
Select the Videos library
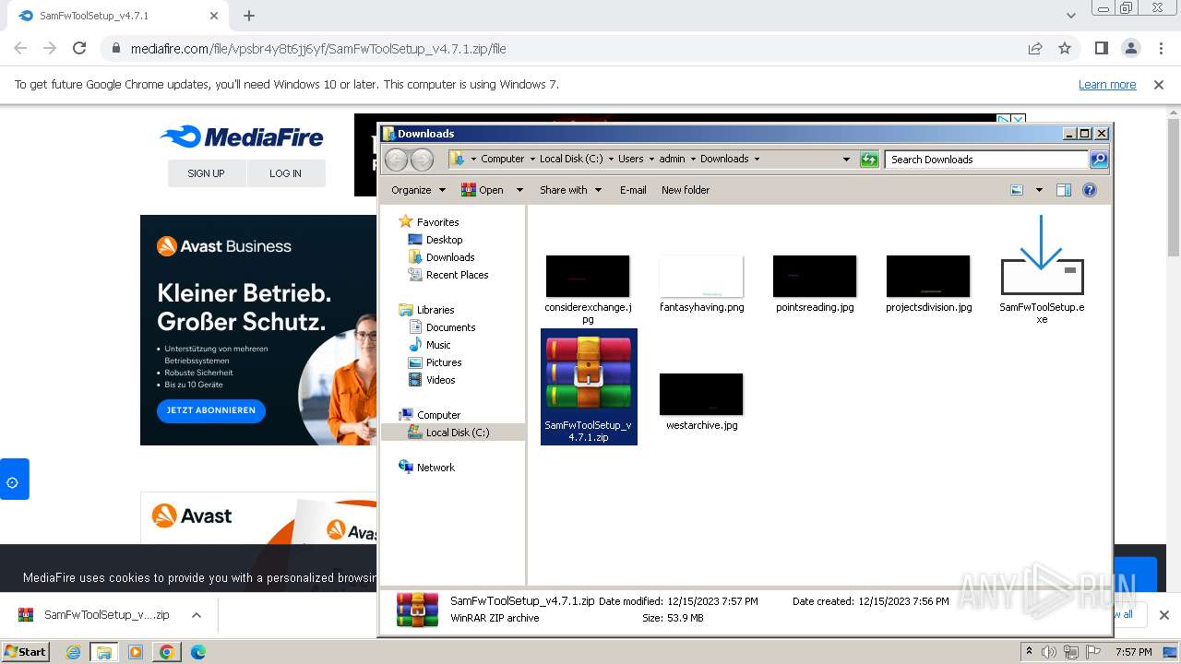coord(440,380)
